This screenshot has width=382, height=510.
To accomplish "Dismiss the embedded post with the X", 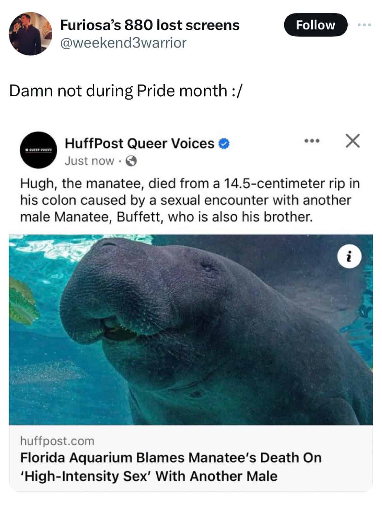I will coord(352,141).
